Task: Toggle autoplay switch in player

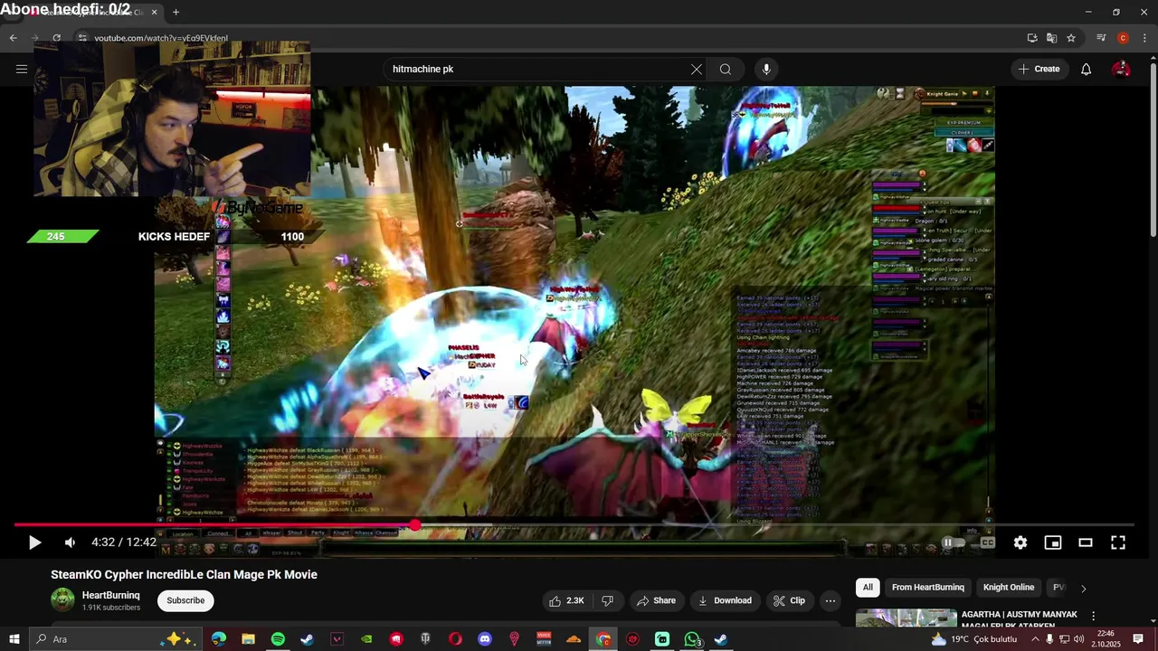Action: pos(954,542)
